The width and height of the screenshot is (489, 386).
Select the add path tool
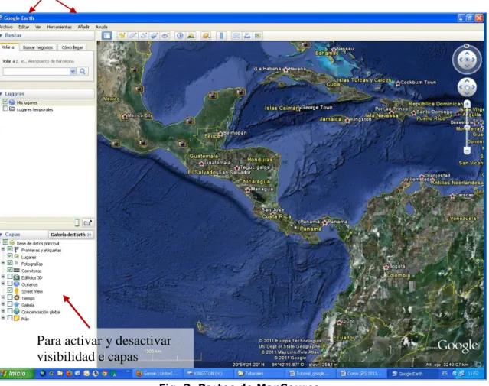(x=143, y=35)
